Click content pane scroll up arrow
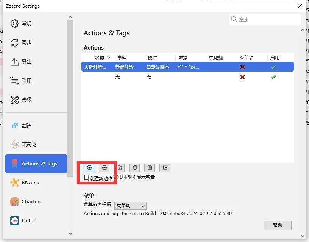309x242 pixels. [x=303, y=30]
